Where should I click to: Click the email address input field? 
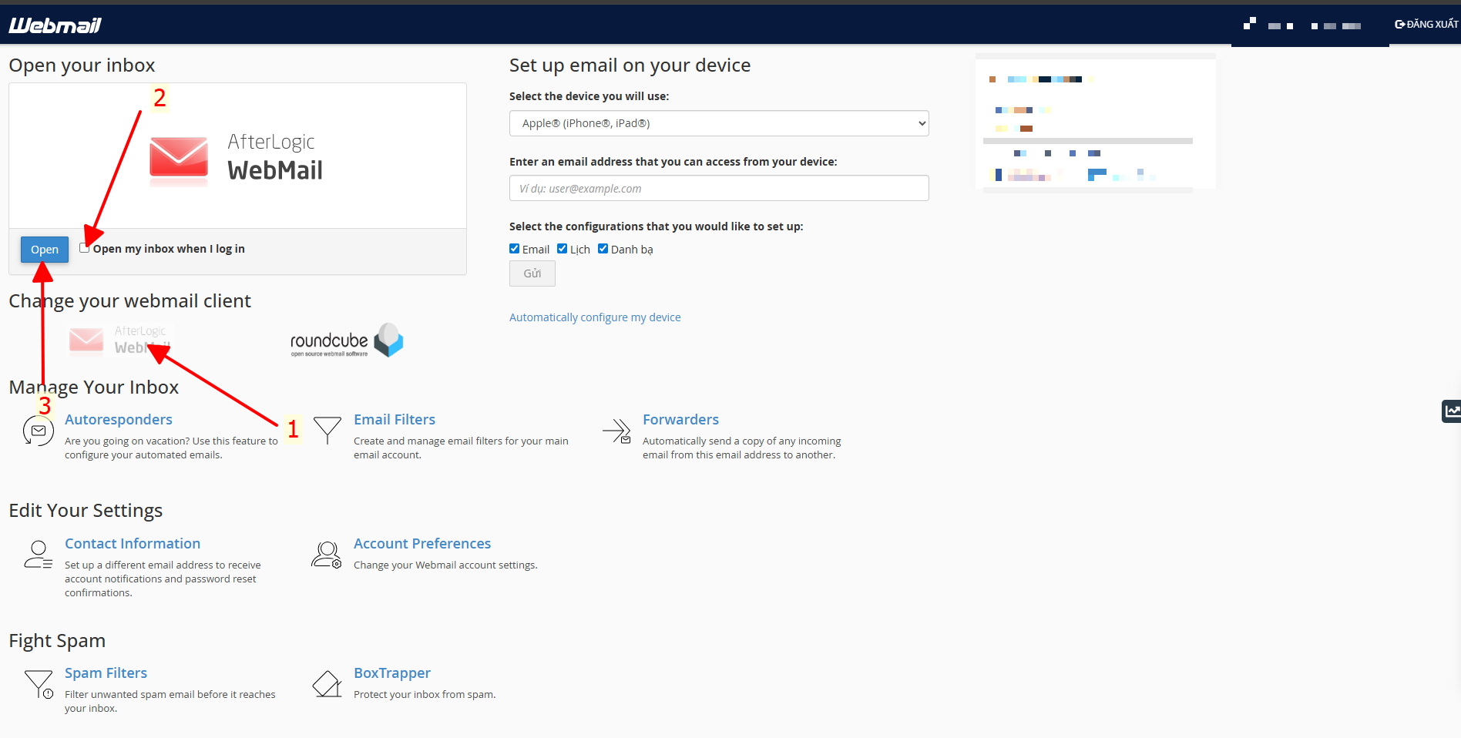(x=718, y=188)
